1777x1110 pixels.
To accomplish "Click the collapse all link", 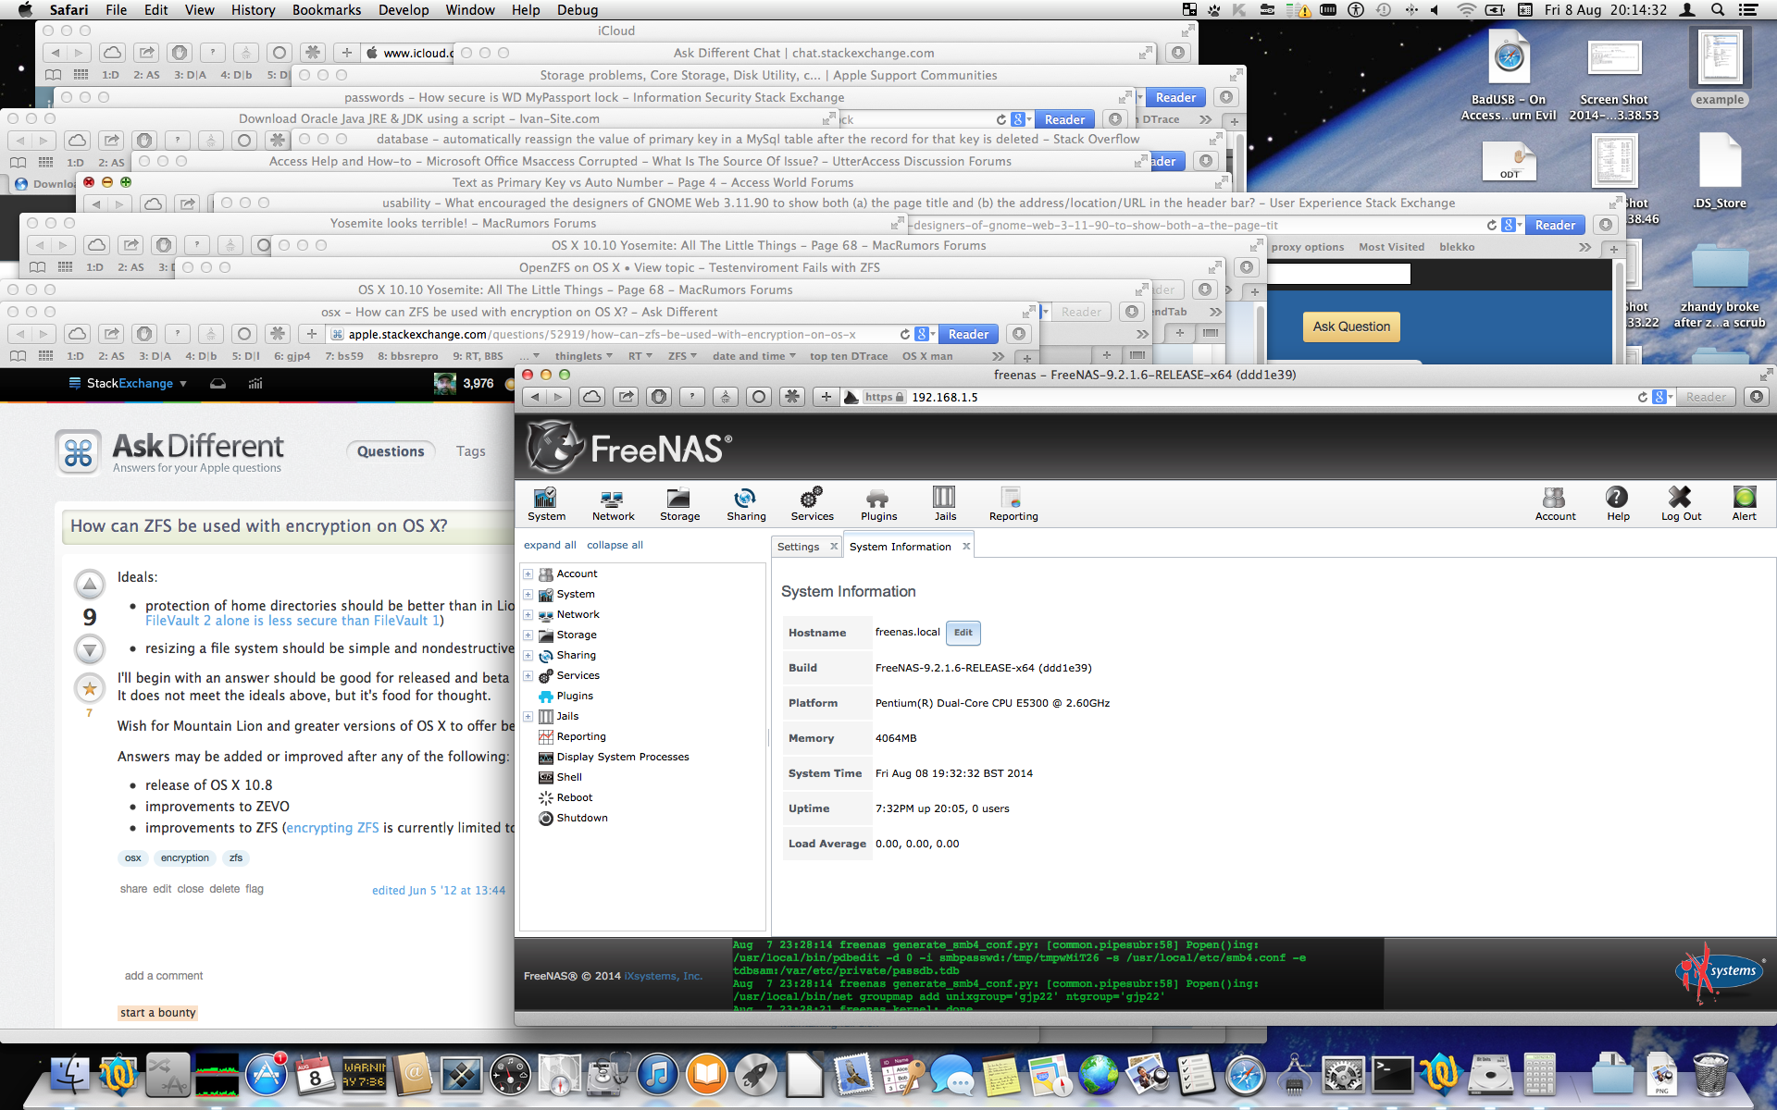I will pos(615,545).
